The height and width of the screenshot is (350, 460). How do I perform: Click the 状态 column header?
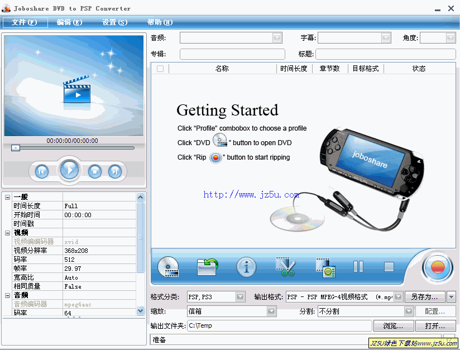tap(419, 69)
